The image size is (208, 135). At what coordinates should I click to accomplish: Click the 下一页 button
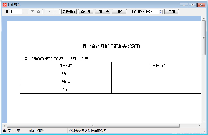(35, 12)
